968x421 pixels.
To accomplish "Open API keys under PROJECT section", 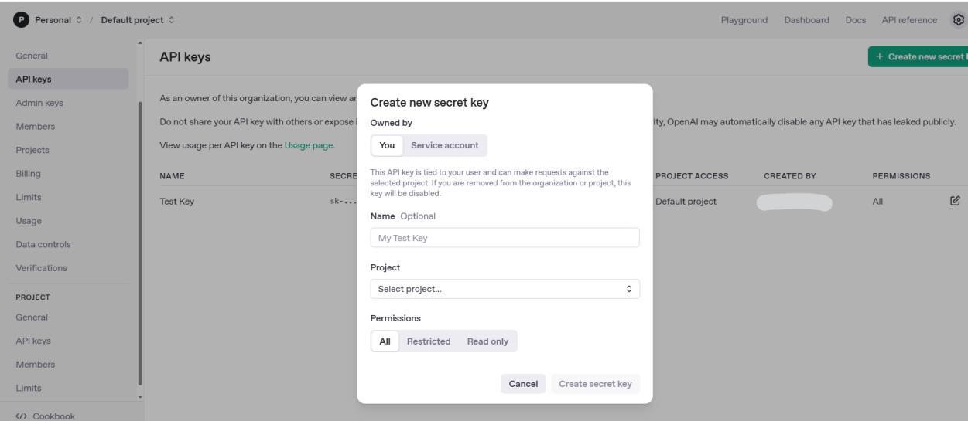I will tap(68, 341).
